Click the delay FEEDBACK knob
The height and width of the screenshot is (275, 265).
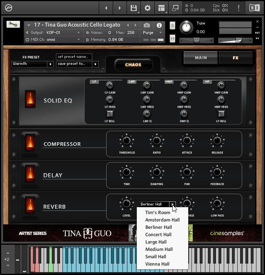(217, 172)
